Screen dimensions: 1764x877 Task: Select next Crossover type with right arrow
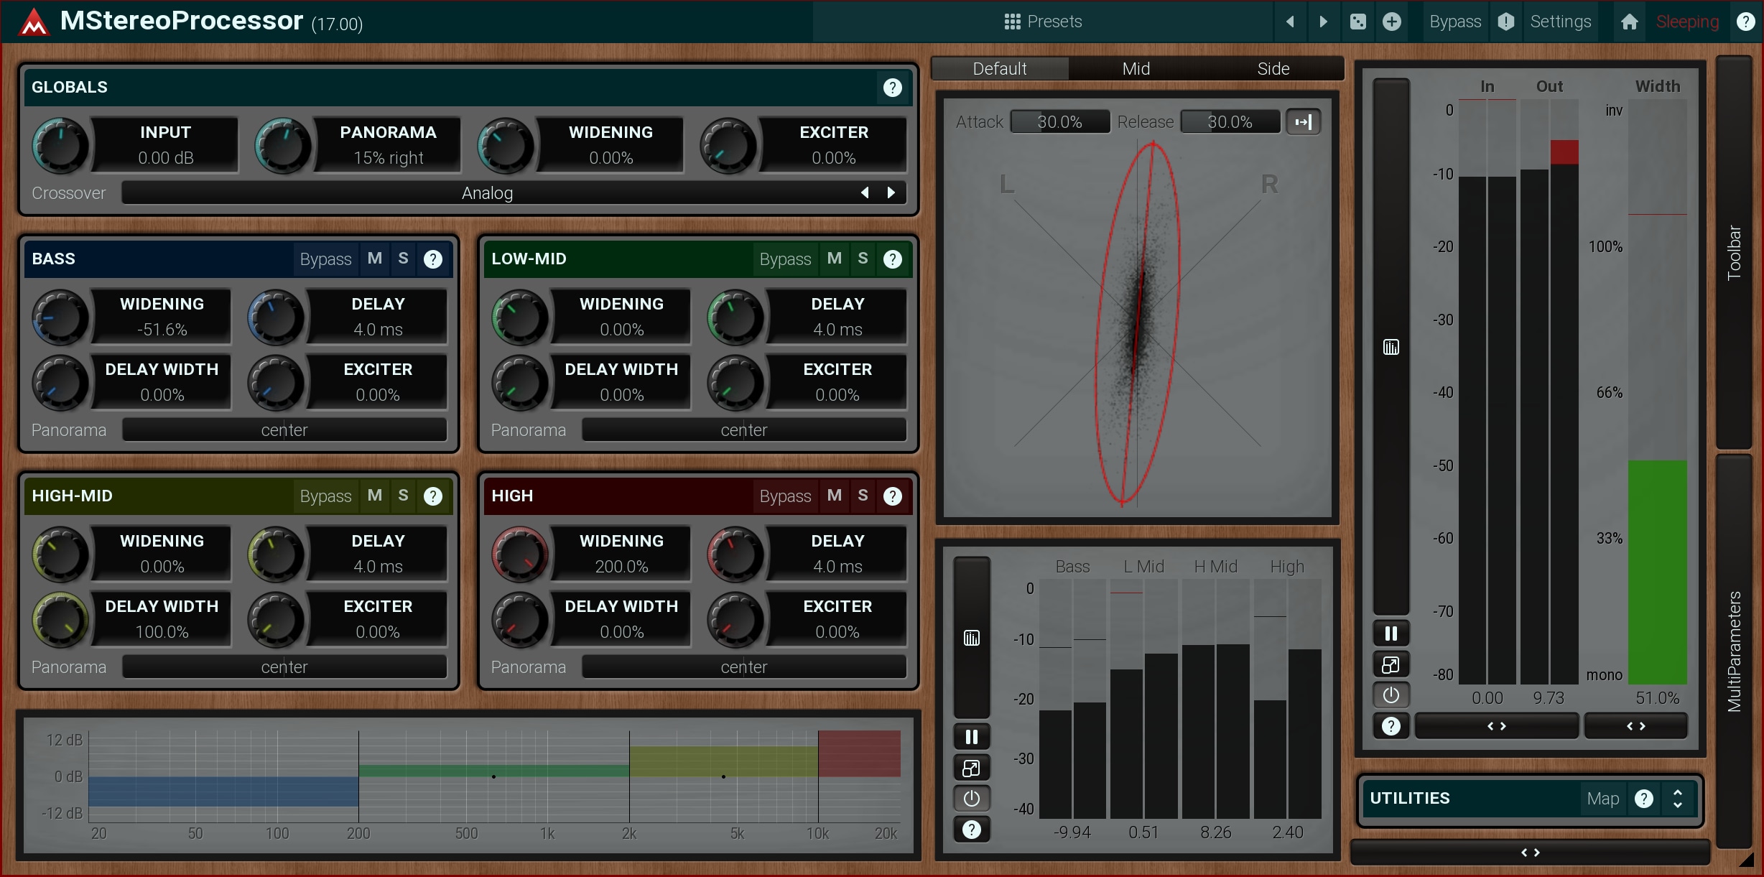[x=891, y=192]
